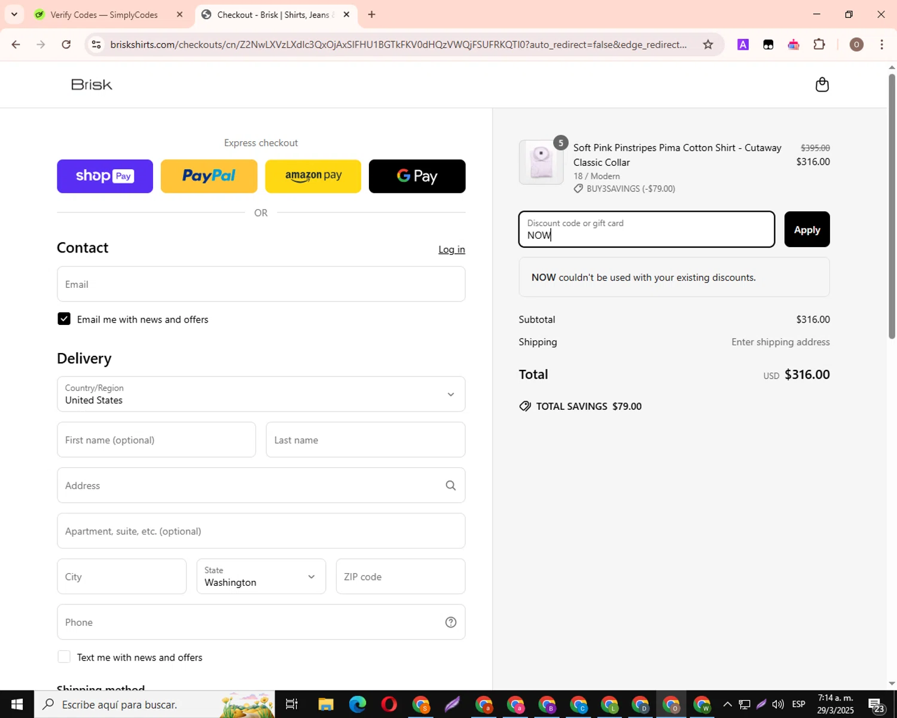Viewport: 897px width, 718px height.
Task: Click the Address field
Action: point(261,485)
